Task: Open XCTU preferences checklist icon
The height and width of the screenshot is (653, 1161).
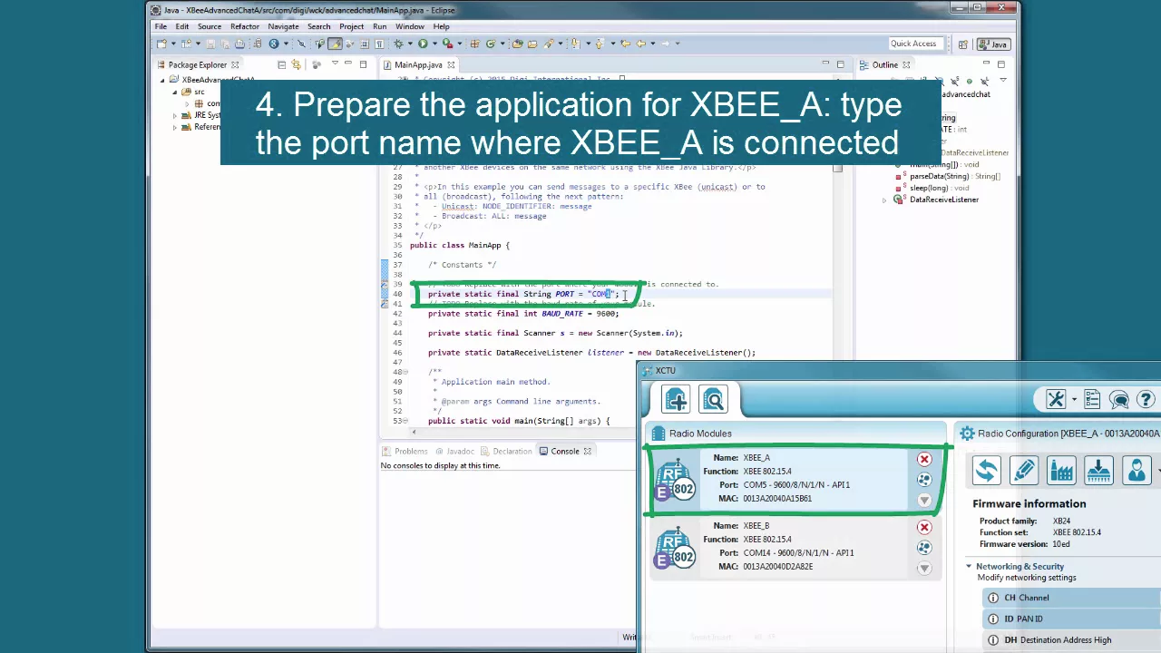Action: pos(1092,399)
